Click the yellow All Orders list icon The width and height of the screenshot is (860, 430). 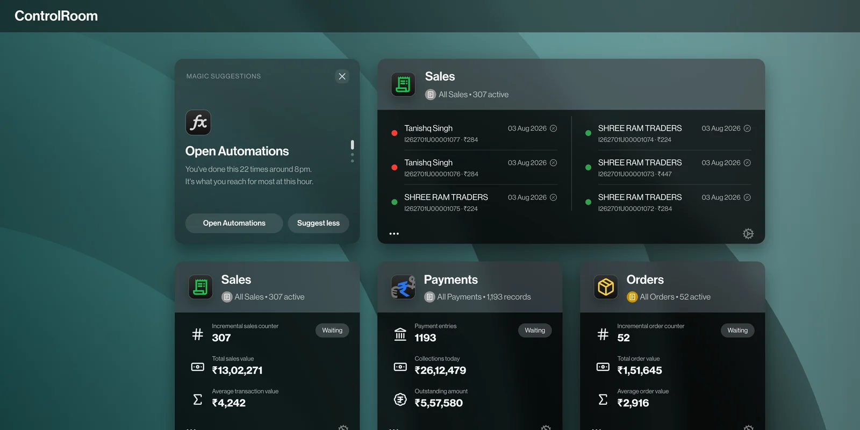(x=632, y=297)
